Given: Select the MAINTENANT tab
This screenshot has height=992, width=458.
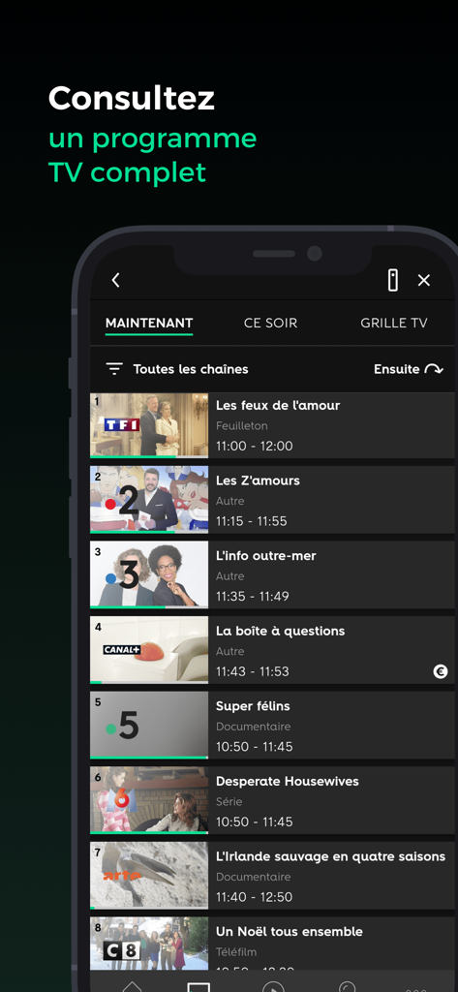Looking at the screenshot, I should pos(149,323).
